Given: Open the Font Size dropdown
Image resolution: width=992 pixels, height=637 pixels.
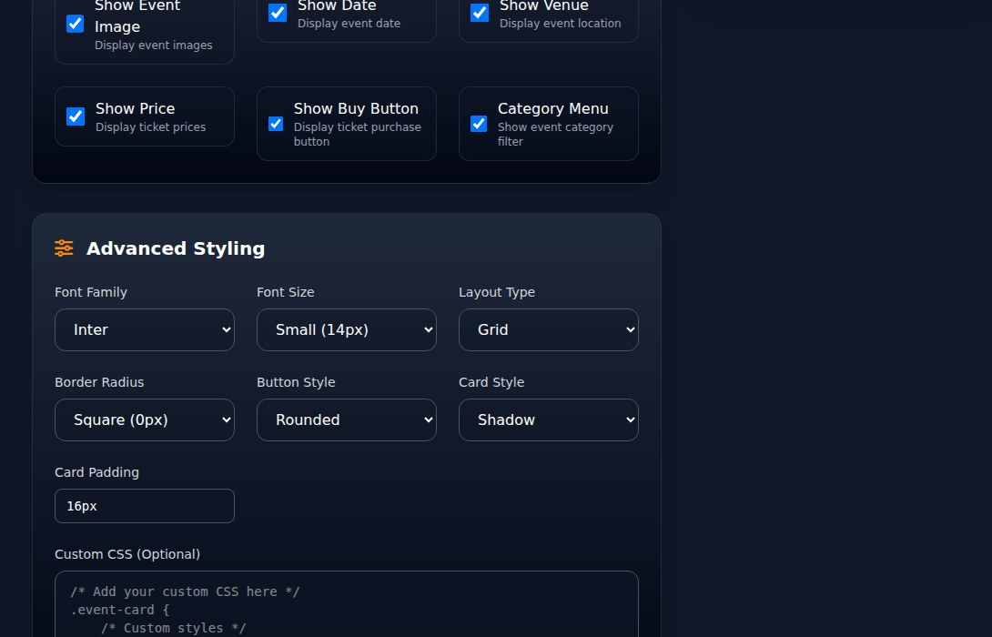Looking at the screenshot, I should click(x=346, y=329).
